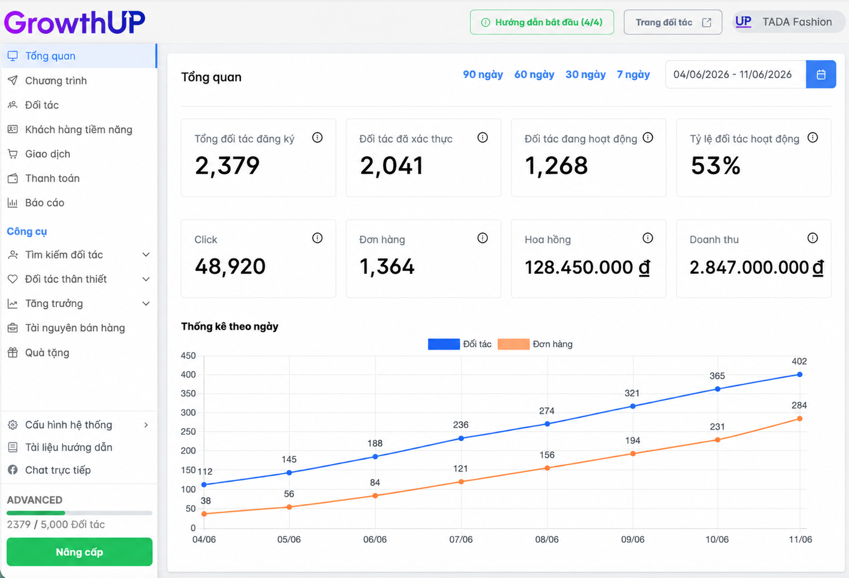Open the calendar date picker icon
849x578 pixels.
tap(820, 74)
